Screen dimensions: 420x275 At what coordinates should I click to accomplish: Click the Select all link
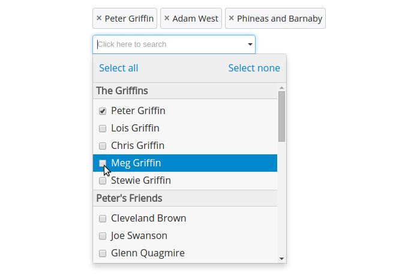(119, 68)
